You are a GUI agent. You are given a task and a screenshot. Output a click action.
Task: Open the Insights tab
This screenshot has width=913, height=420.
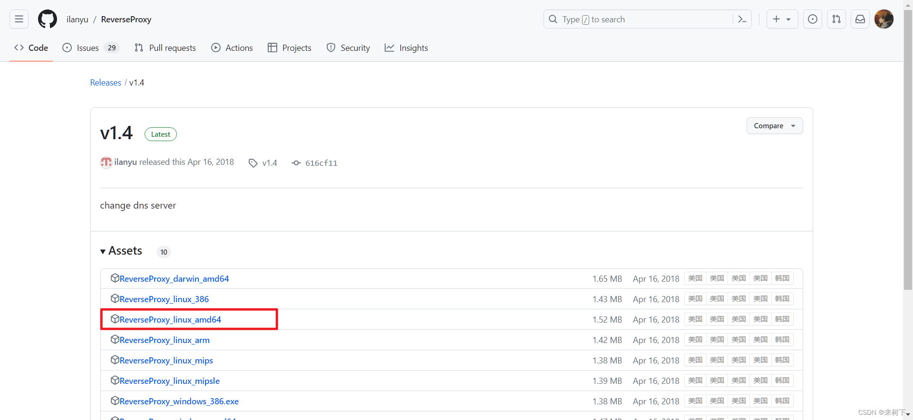click(407, 48)
